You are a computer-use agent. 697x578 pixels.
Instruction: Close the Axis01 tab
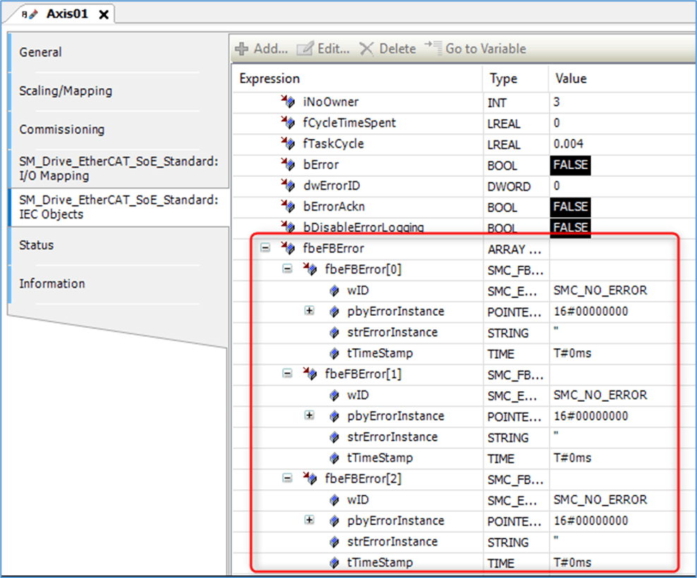coord(104,14)
